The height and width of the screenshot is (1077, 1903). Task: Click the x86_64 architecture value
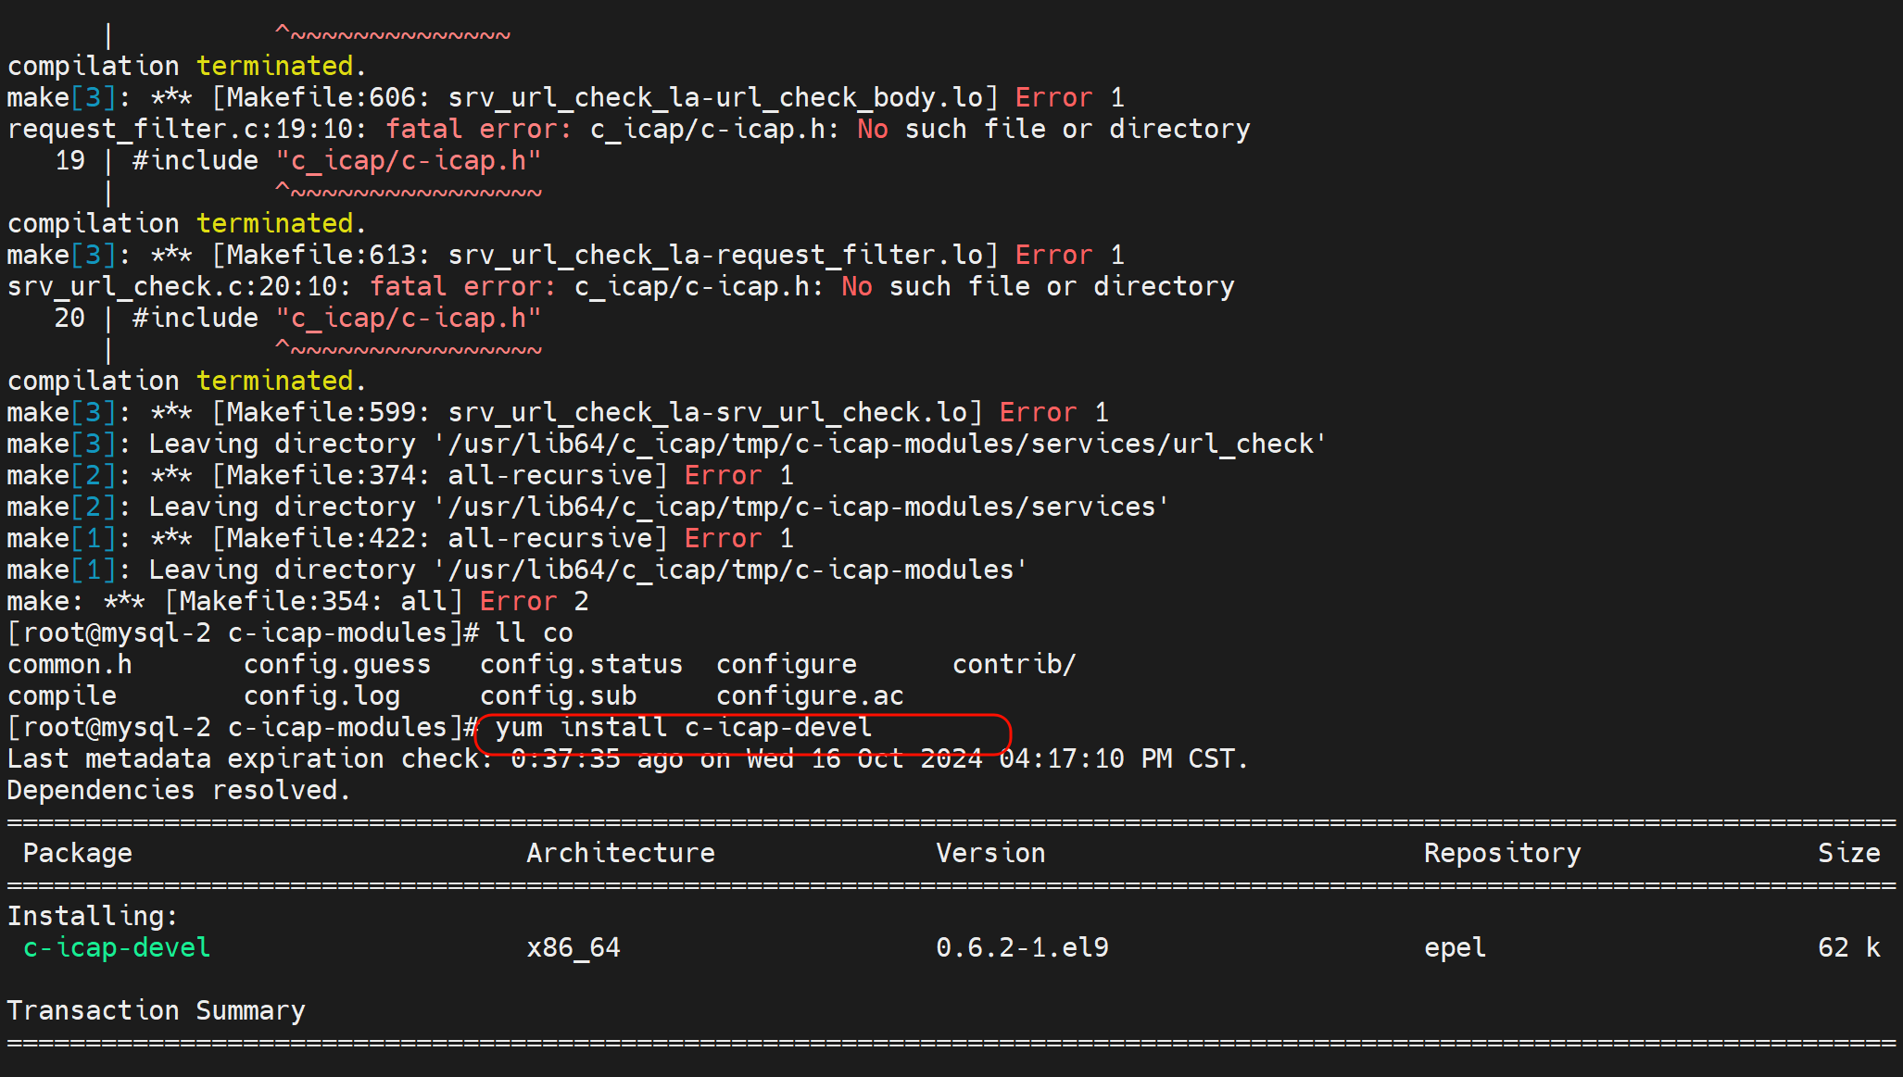click(573, 947)
